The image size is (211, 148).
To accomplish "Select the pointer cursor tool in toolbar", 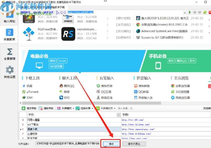I will coord(58,13).
